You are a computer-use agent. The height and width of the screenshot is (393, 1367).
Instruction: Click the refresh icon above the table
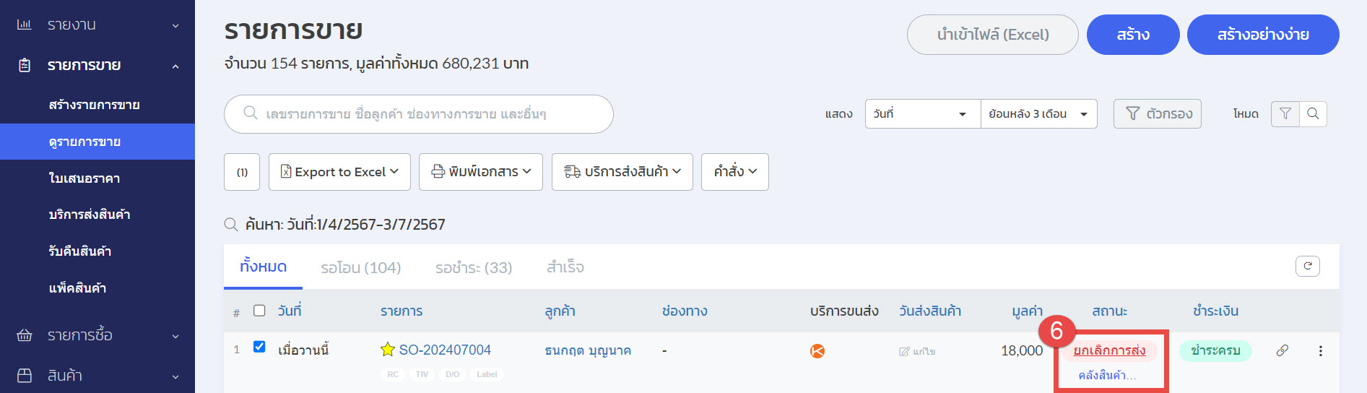click(x=1307, y=266)
